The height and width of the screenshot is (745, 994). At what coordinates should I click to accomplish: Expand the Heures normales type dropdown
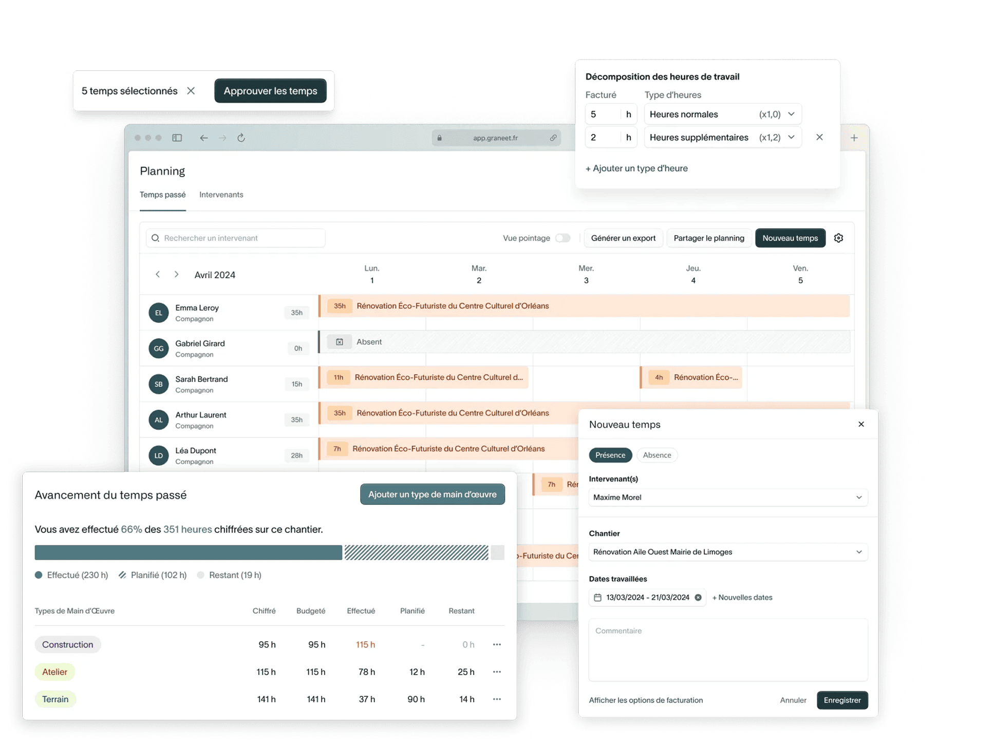click(723, 114)
